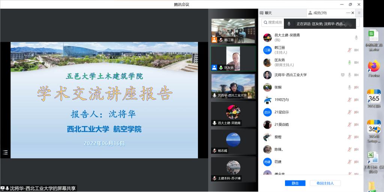Screen dimensions: 384x192
Task: Toggle the camera icon beside 张炯
Action: pyautogui.click(x=356, y=87)
